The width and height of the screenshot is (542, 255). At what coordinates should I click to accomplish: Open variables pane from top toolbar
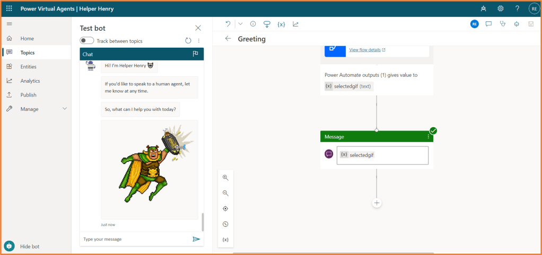click(281, 24)
